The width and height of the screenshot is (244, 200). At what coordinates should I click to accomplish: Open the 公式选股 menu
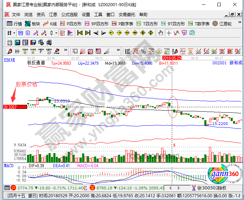click(x=69, y=15)
